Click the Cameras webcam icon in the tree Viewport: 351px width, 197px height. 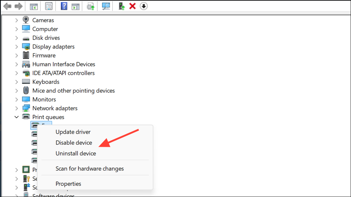pos(26,20)
